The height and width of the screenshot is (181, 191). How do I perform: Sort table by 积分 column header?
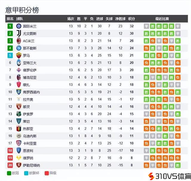[x=131, y=19]
